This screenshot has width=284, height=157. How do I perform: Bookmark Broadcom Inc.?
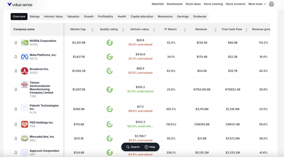[x=16, y=71]
